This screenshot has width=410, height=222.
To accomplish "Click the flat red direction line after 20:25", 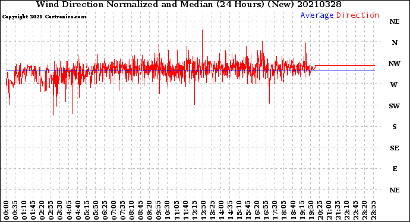I will click(345, 65).
